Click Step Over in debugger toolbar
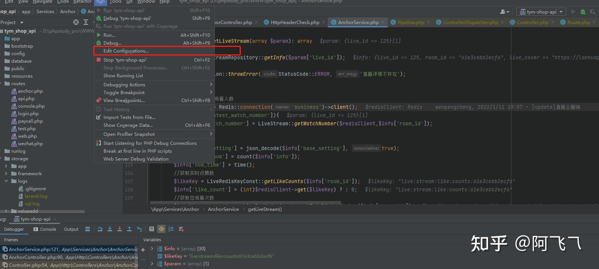 coord(100,229)
